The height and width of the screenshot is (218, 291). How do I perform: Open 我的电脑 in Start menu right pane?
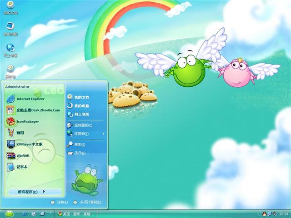(x=78, y=106)
